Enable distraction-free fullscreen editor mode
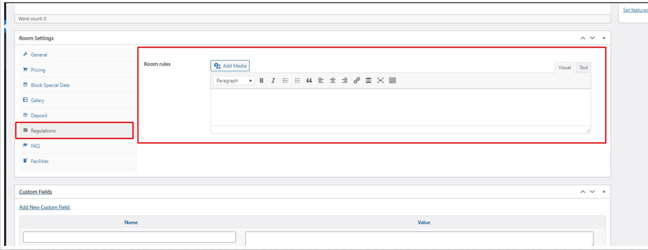The image size is (648, 250). (381, 81)
